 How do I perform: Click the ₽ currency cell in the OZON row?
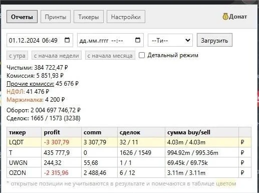(x=245, y=172)
